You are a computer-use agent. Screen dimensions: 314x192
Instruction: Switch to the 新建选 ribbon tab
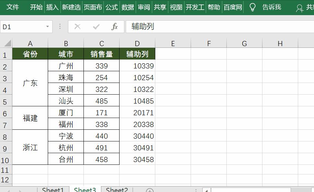click(71, 7)
